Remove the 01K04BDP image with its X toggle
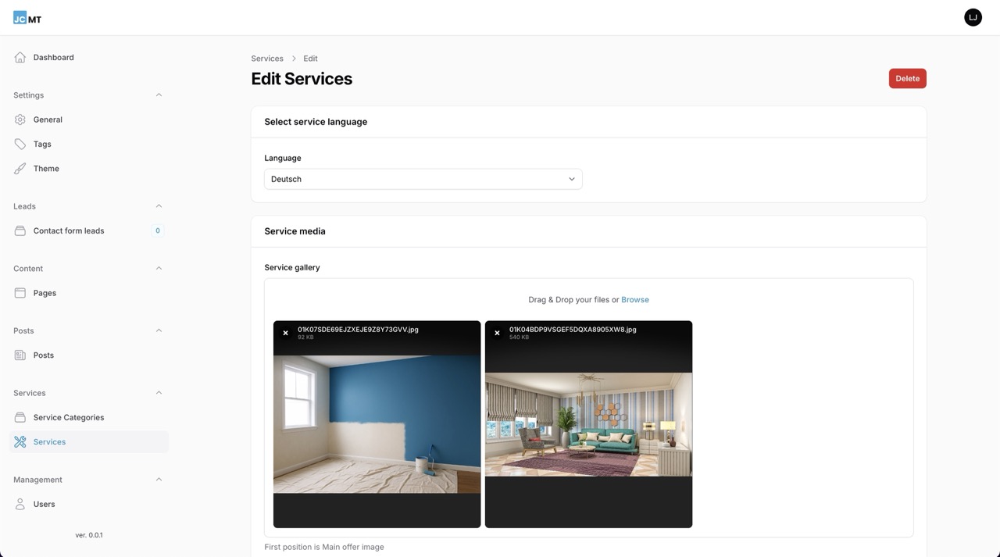 (497, 332)
